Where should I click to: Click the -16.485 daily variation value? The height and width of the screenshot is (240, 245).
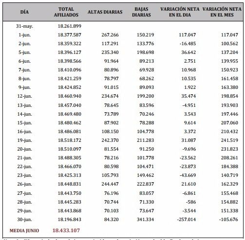188,44
